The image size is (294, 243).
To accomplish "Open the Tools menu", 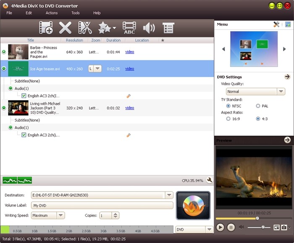I will [75, 13].
